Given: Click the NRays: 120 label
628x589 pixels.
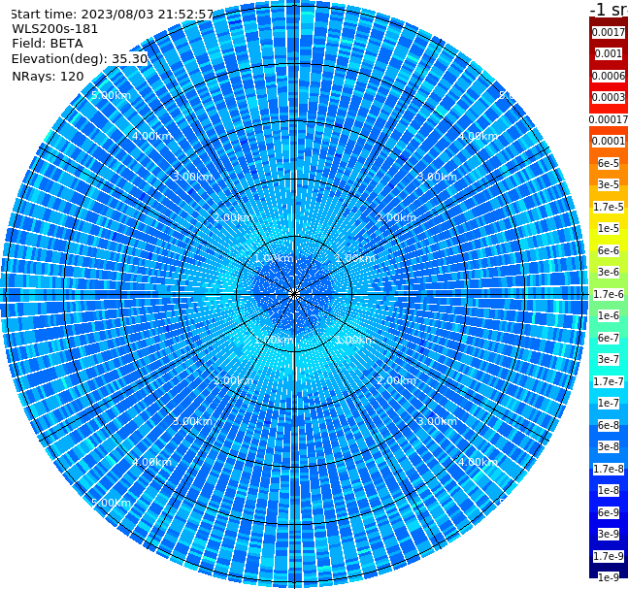Looking at the screenshot, I should [48, 76].
